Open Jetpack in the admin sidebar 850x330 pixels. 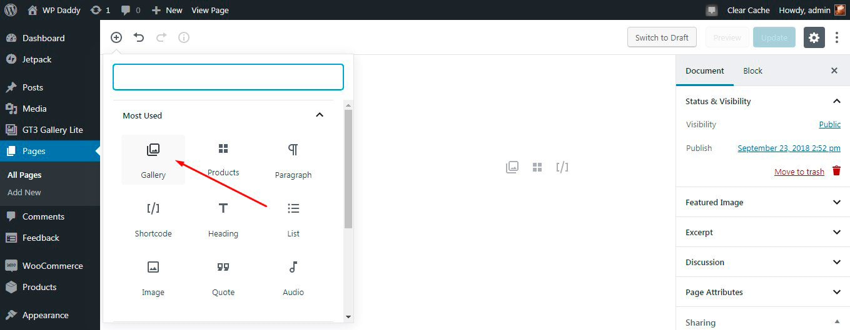(x=50, y=59)
